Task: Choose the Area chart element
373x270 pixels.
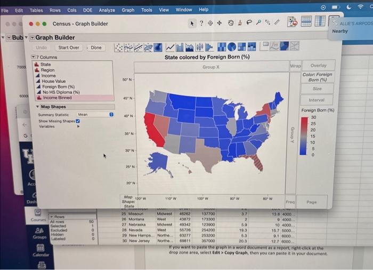Action: [189, 47]
